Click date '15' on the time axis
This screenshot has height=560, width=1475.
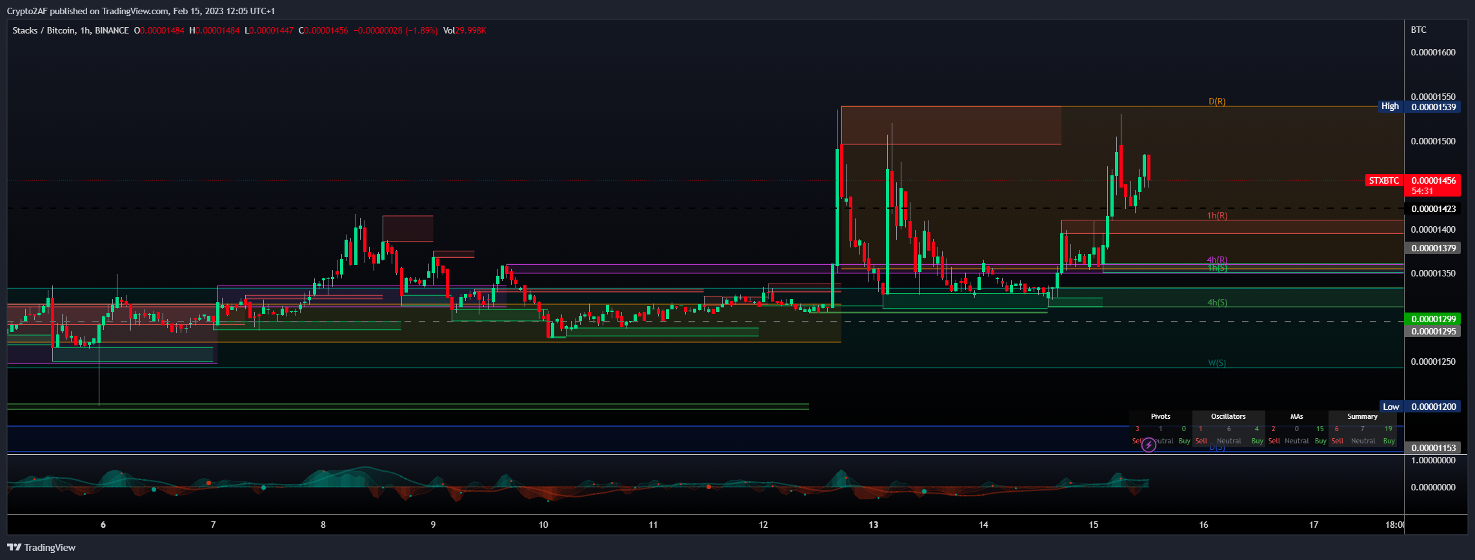[x=1094, y=525]
